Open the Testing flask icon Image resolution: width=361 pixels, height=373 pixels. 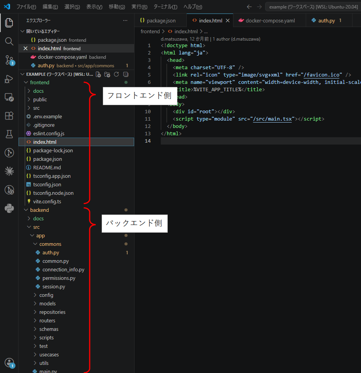pyautogui.click(x=9, y=134)
